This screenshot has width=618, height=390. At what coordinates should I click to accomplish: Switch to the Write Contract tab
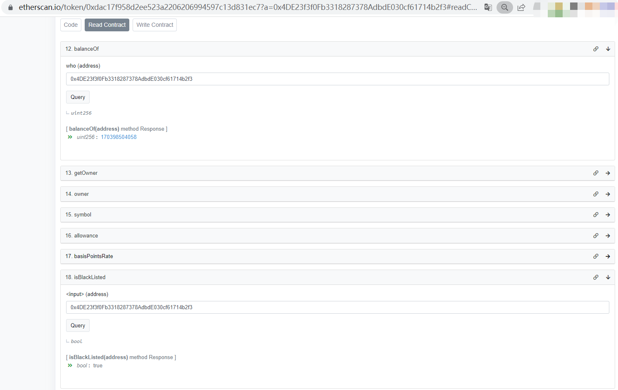tap(154, 25)
